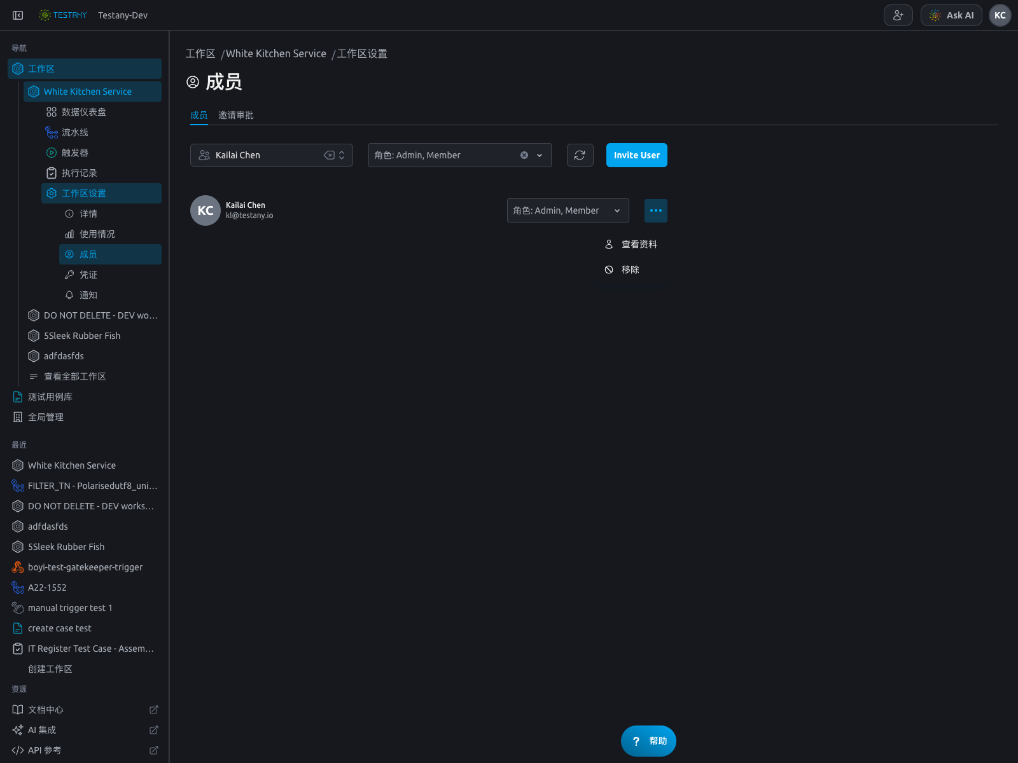The width and height of the screenshot is (1018, 763).
Task: Open recent A22-1552 pipeline
Action: pyautogui.click(x=85, y=588)
